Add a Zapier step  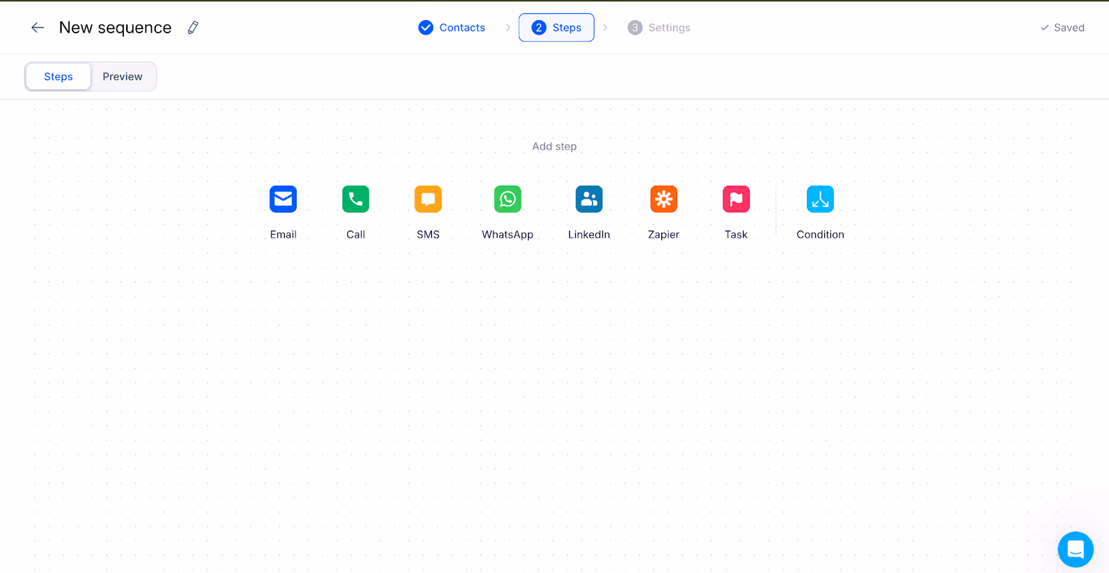pyautogui.click(x=663, y=200)
